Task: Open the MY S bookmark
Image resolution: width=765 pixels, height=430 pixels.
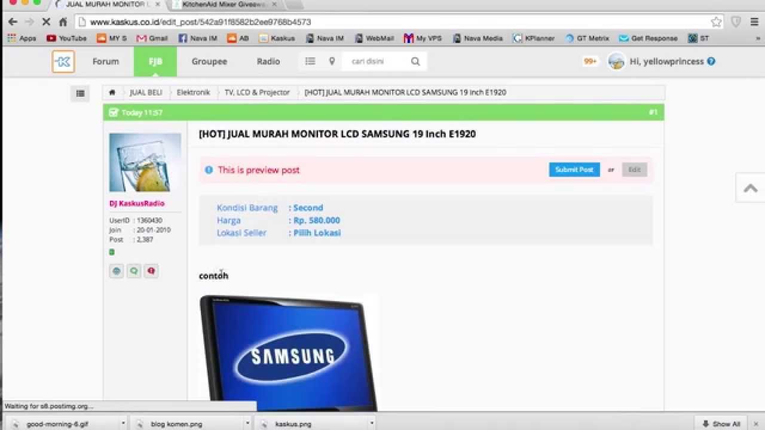Action: coord(111,38)
